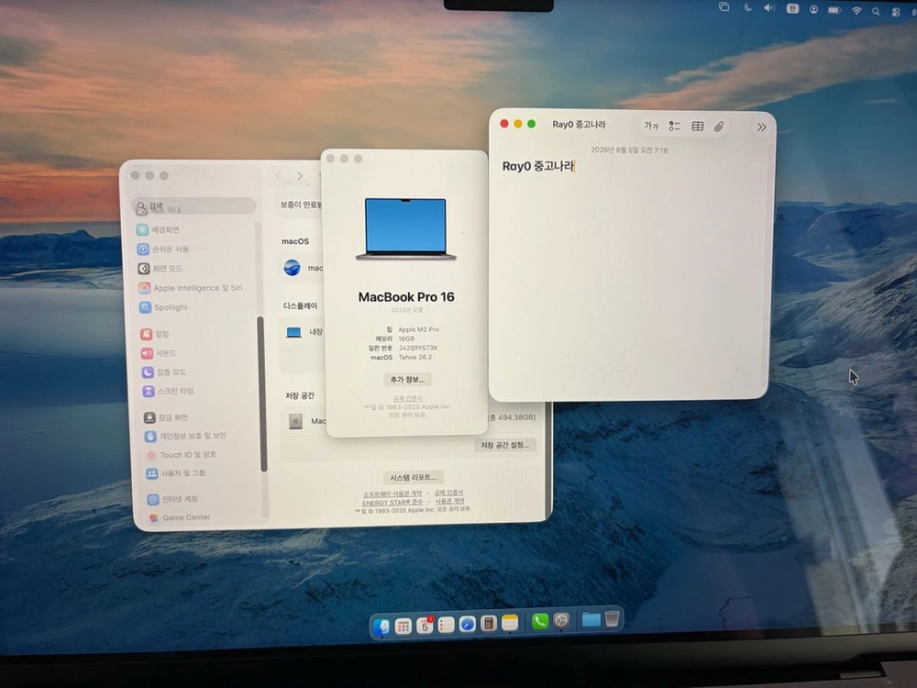Click the 시스템 리포트... button
This screenshot has height=688, width=917.
coord(414,477)
